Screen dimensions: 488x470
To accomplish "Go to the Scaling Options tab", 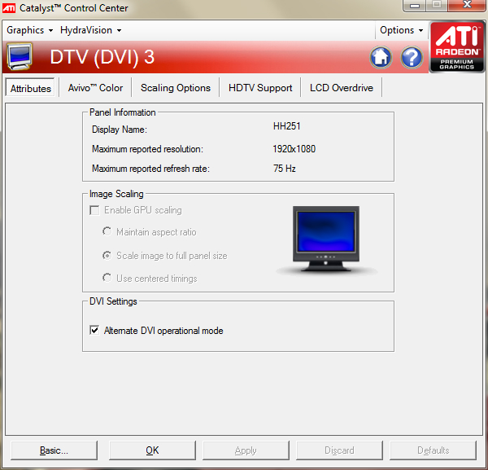I will click(176, 88).
